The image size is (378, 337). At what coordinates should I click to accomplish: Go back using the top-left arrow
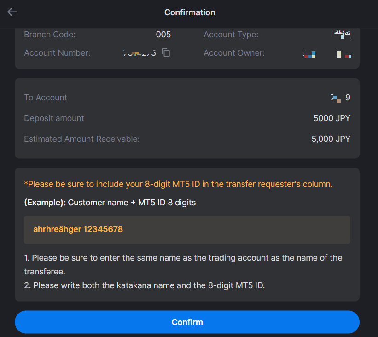coord(12,12)
